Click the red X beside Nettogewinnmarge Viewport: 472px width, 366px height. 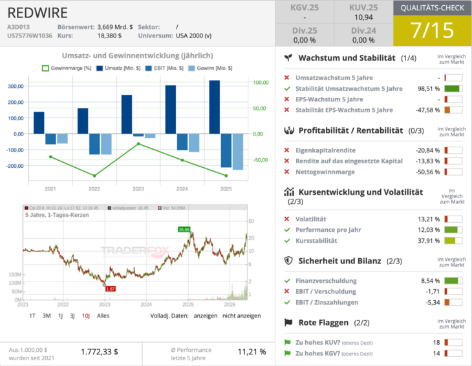coord(286,172)
